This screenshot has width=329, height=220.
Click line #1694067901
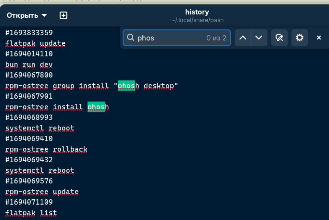coord(29,96)
